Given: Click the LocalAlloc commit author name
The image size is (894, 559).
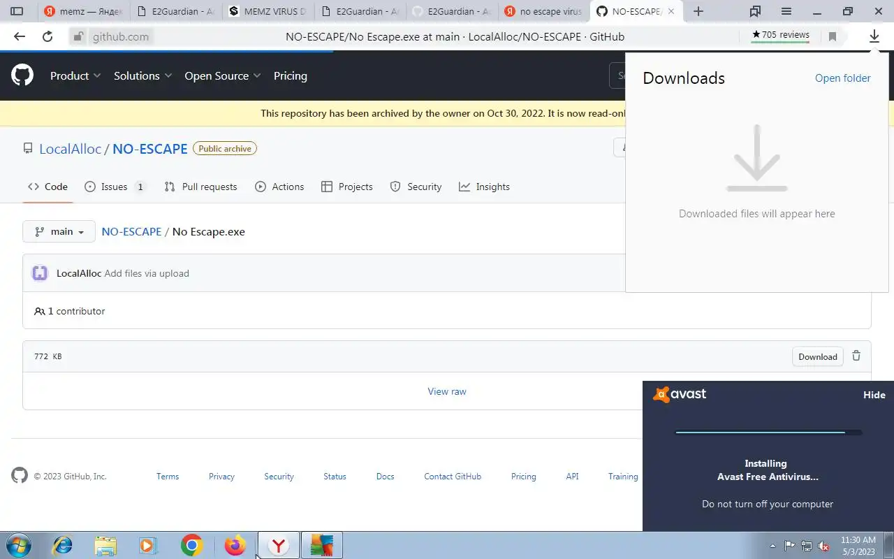Looking at the screenshot, I should click(79, 273).
